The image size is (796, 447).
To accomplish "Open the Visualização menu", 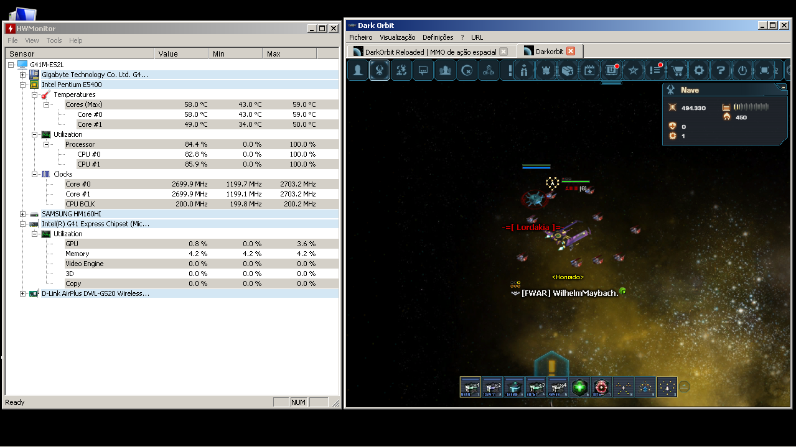I will click(398, 37).
